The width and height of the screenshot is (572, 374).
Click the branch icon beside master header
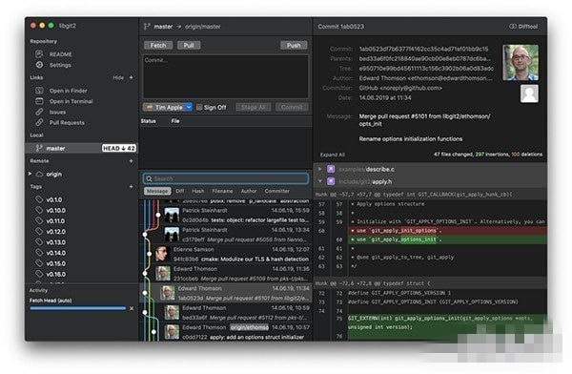[147, 27]
